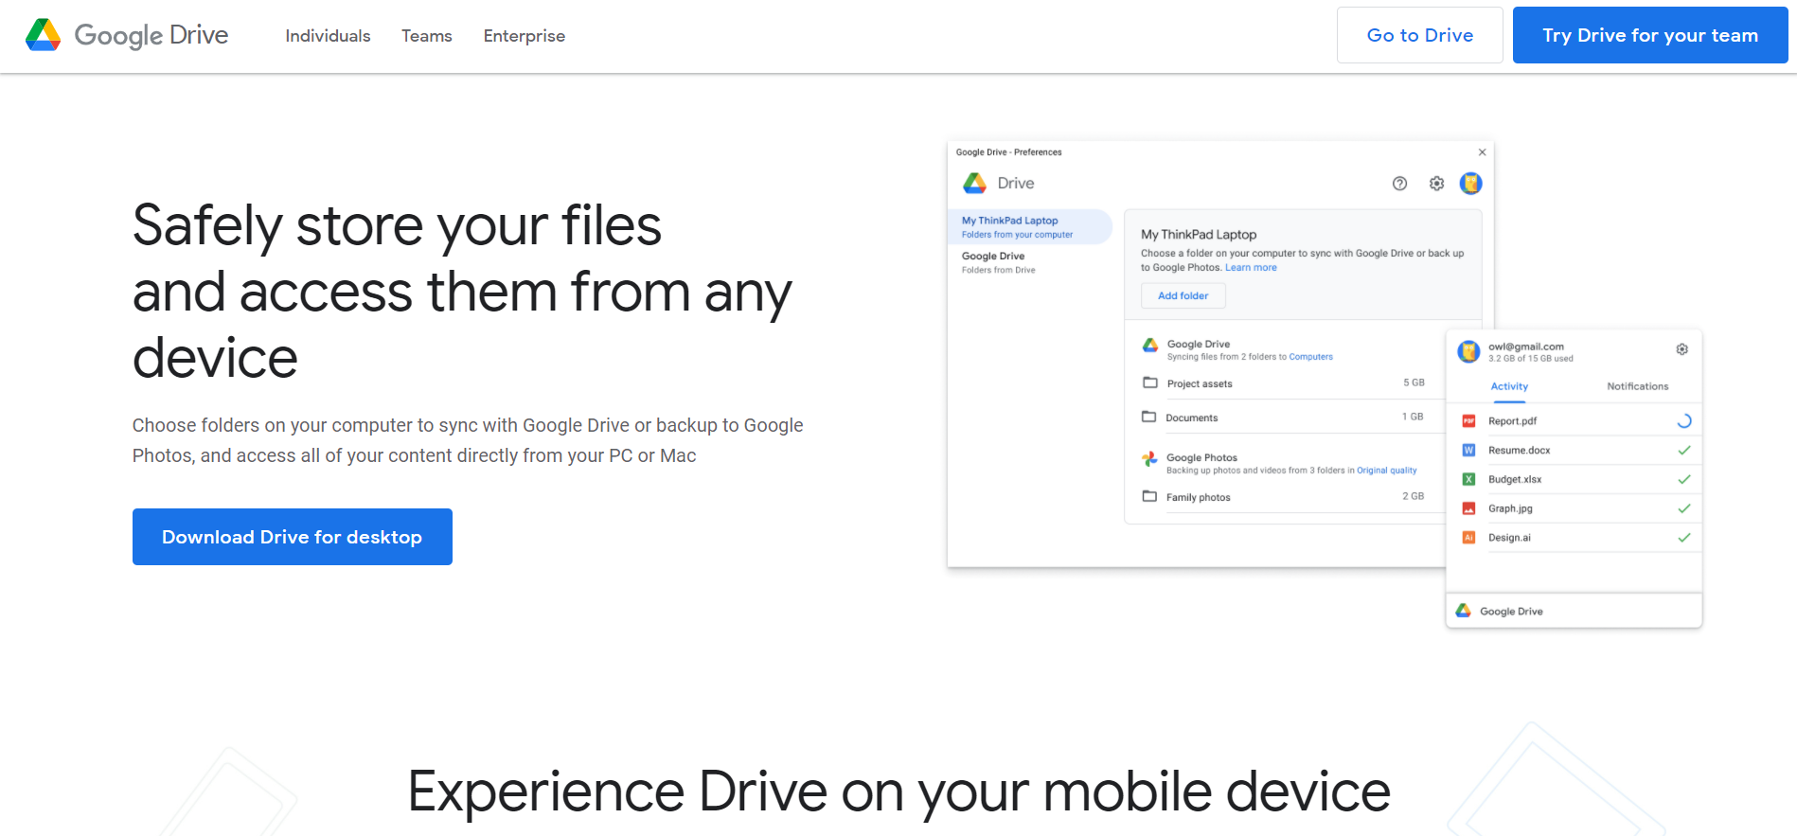Click the Project assets folder icon
The width and height of the screenshot is (1797, 836).
(x=1150, y=382)
